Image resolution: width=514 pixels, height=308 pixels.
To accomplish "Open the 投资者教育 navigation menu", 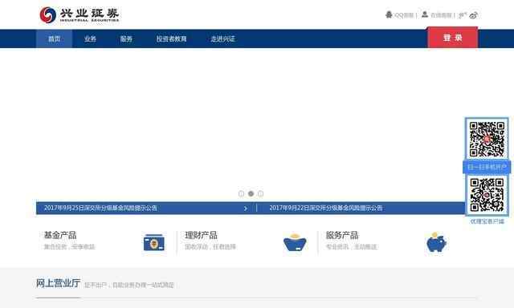I will tap(171, 38).
